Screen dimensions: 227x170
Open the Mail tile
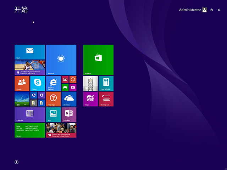(x=30, y=52)
